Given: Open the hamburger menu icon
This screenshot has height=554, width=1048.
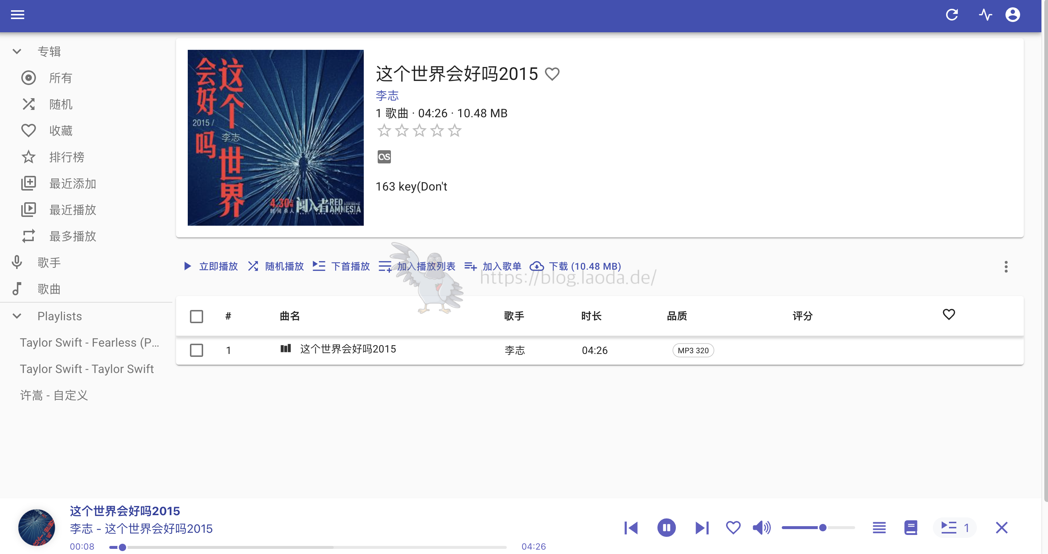Looking at the screenshot, I should [x=18, y=15].
